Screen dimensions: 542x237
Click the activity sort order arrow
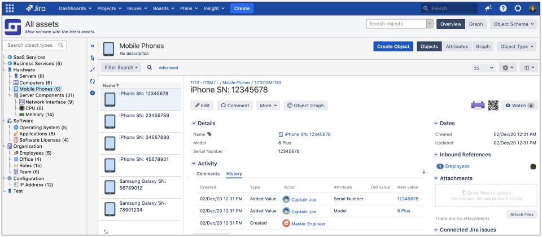tap(424, 172)
